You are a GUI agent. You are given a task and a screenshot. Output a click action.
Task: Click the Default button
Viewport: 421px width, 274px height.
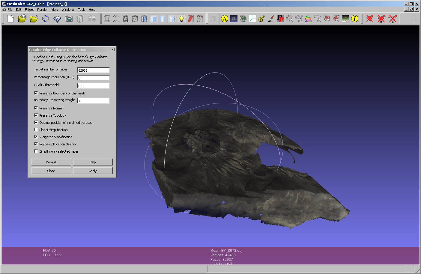pyautogui.click(x=51, y=162)
